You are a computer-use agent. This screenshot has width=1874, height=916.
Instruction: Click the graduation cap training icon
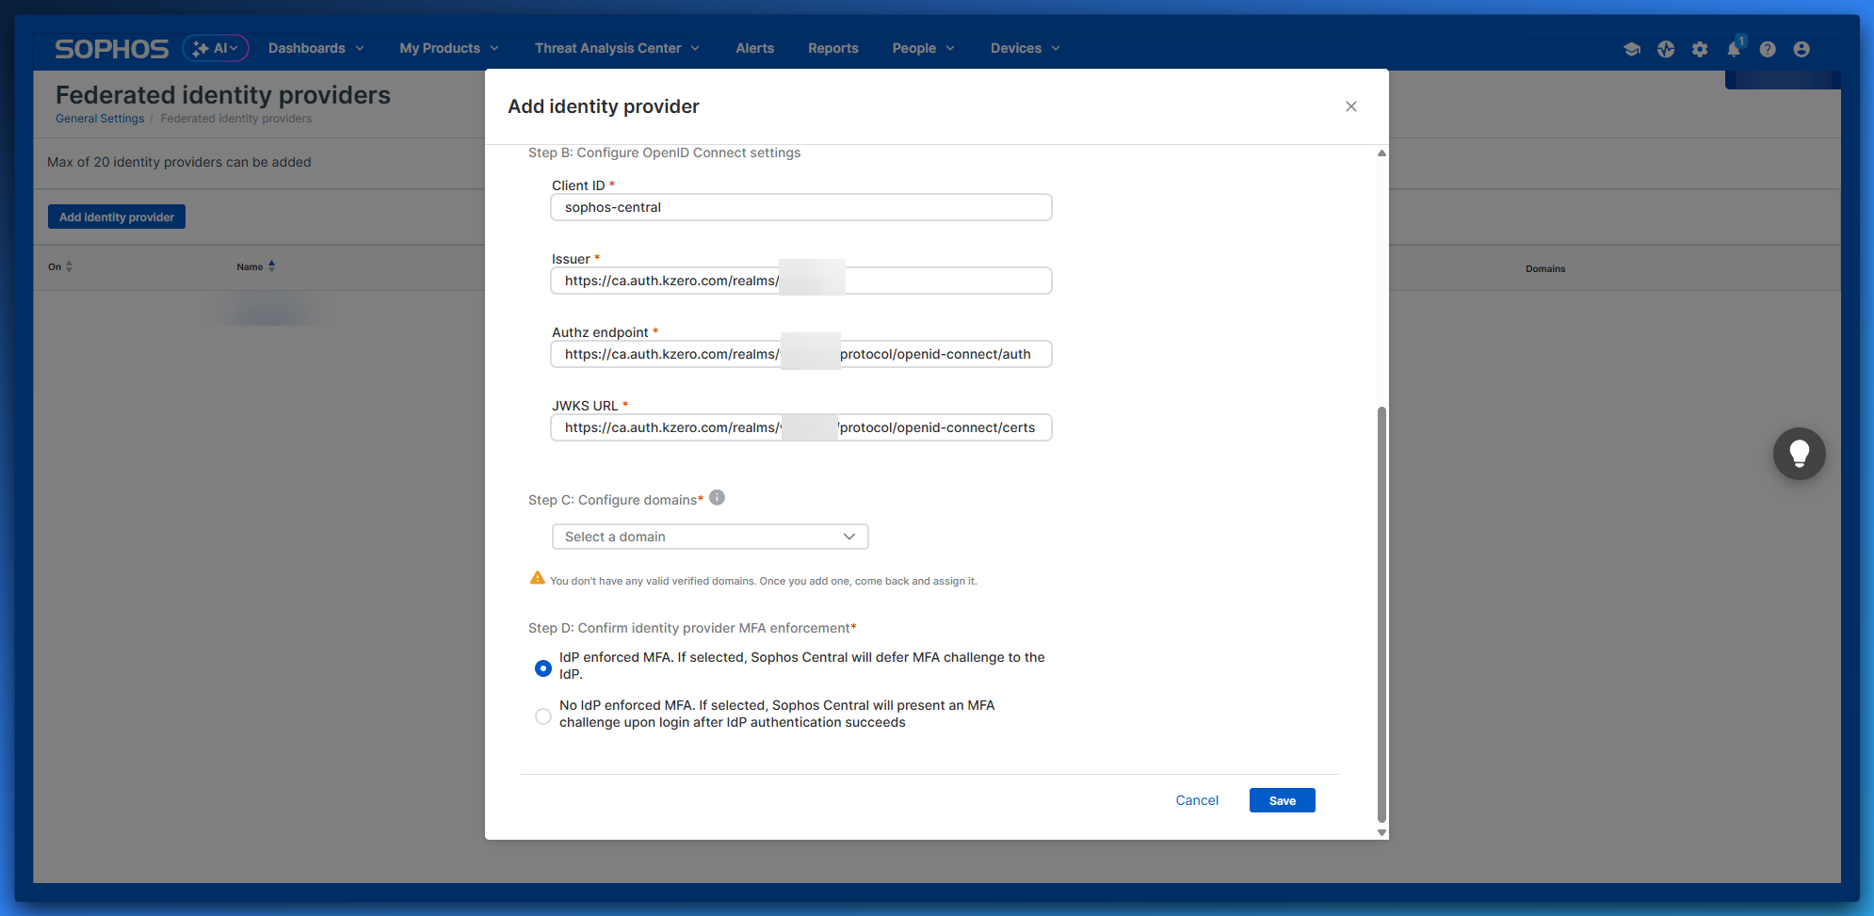[1632, 49]
